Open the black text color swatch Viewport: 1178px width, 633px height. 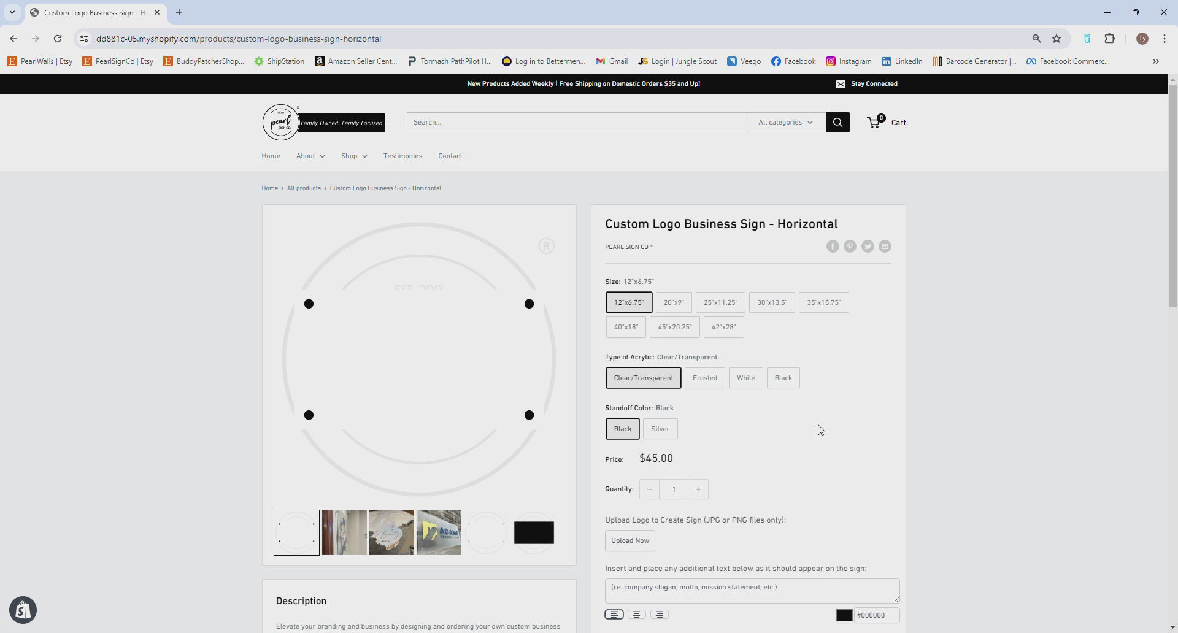click(844, 615)
